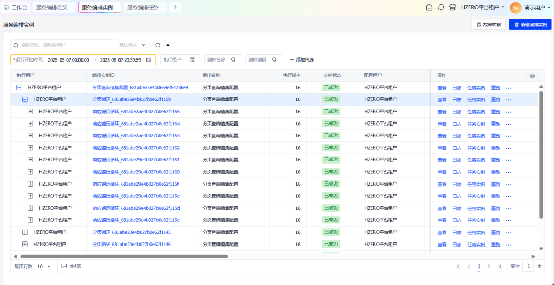Collapse the filter panel with the up arrow

coord(168,45)
